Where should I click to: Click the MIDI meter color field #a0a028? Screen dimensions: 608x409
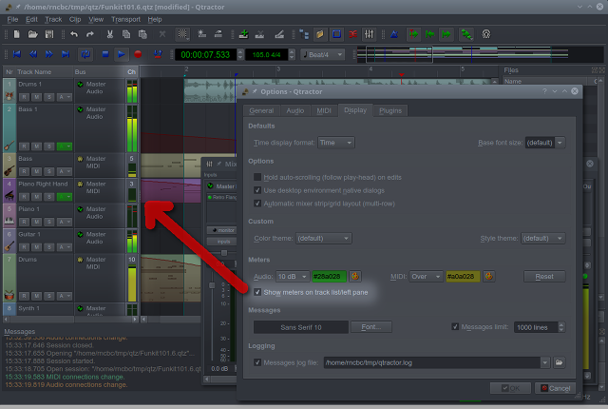tap(463, 276)
